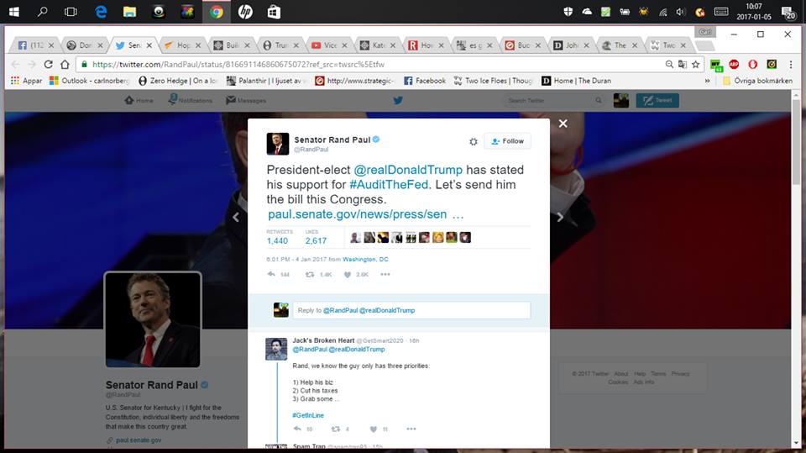This screenshot has height=453, width=806.
Task: Open the Zero Hedge bookmark
Action: (x=181, y=81)
